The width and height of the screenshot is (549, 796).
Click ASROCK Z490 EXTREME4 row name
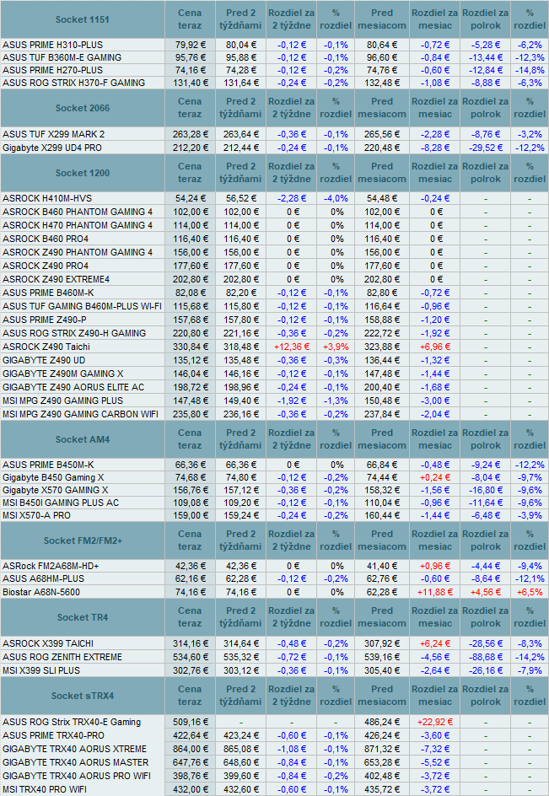(56, 279)
